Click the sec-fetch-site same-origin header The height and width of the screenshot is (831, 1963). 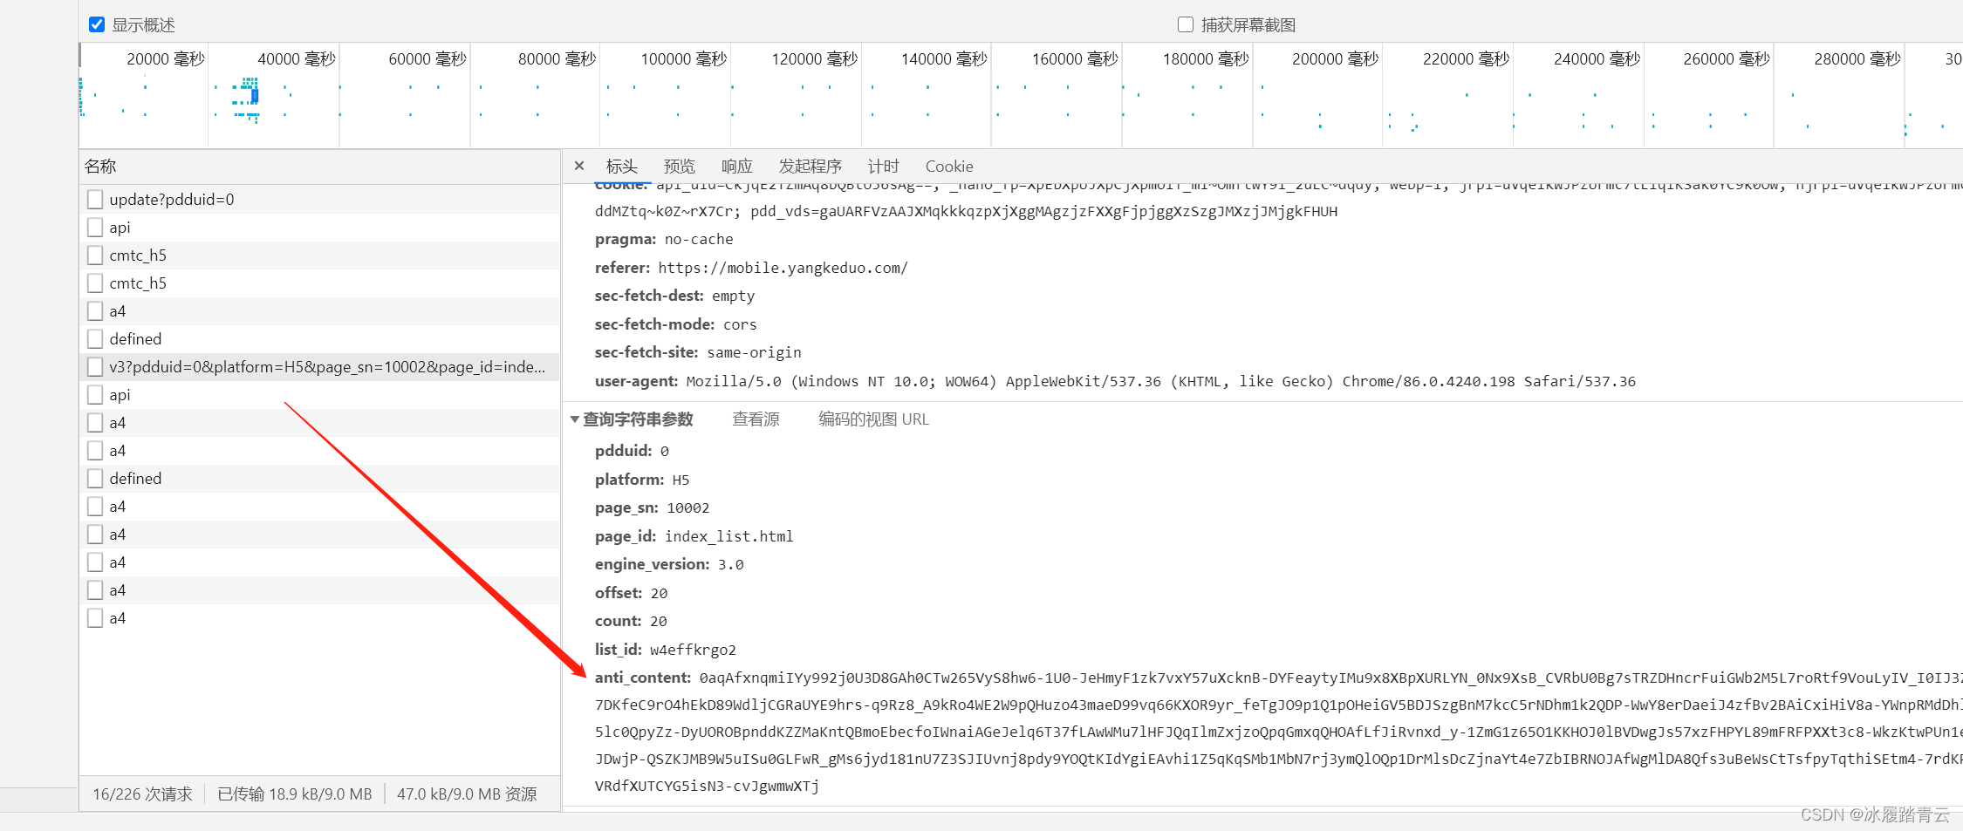pyautogui.click(x=698, y=352)
